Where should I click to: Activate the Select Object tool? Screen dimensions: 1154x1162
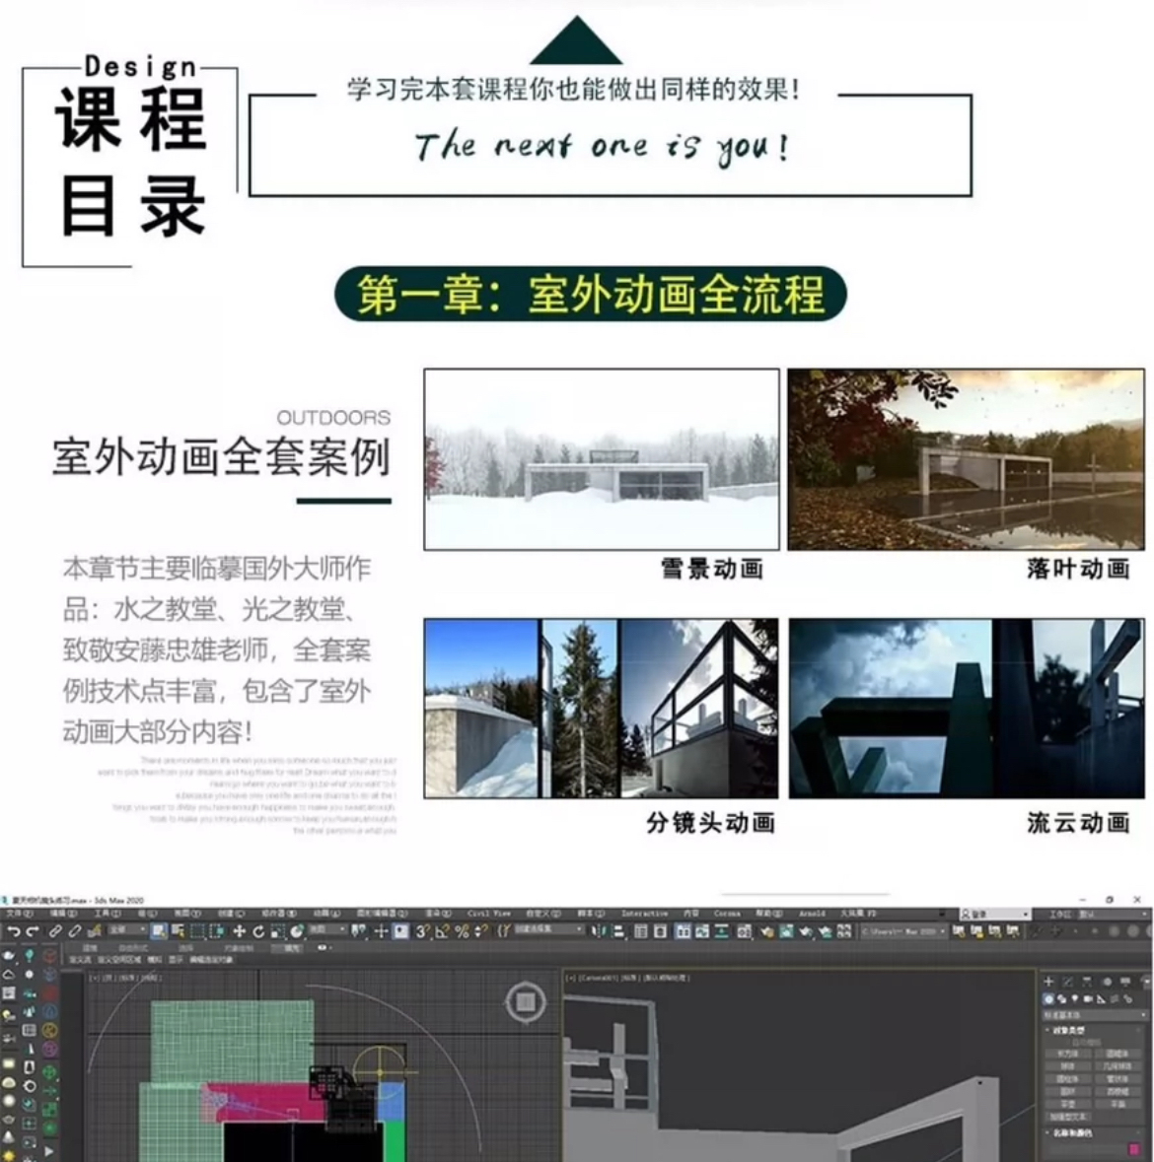point(159,930)
